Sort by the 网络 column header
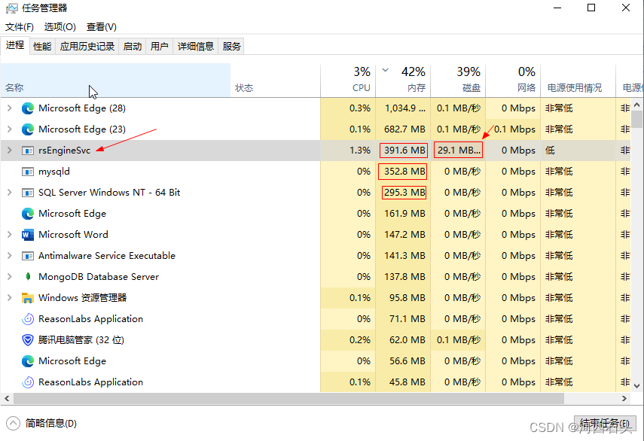 [513, 81]
